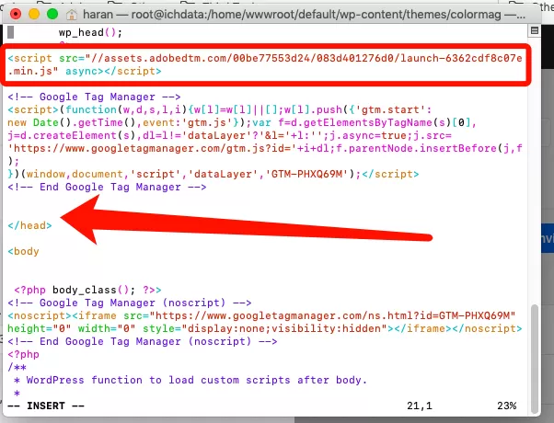Click 'GTM-PHXQ69M' in the window,document line
Screen dimensions: 554x423
(x=306, y=174)
